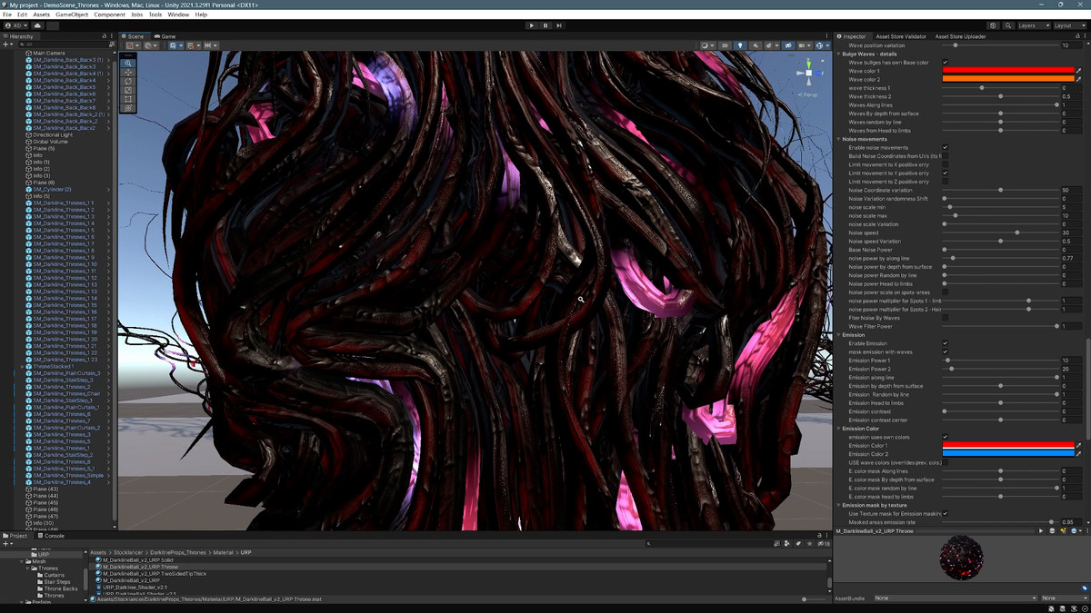
Task: Open the 'Wave color 1' red swatch
Action: (x=1007, y=71)
